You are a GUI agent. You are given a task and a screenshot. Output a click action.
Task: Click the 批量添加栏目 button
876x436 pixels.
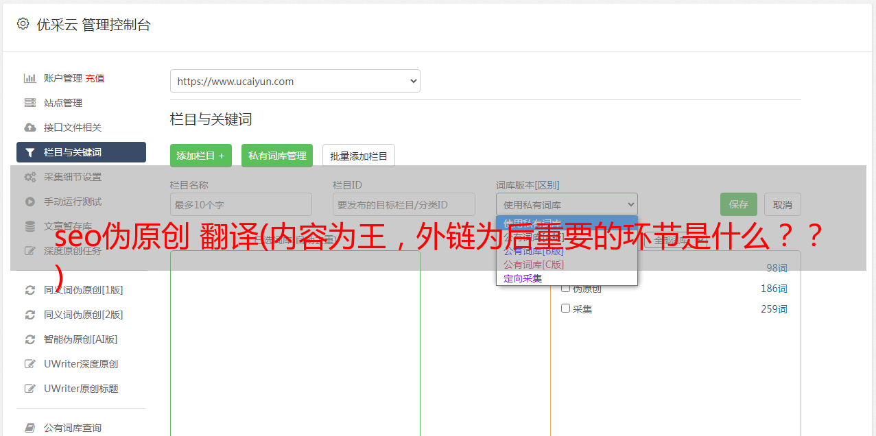coord(359,156)
